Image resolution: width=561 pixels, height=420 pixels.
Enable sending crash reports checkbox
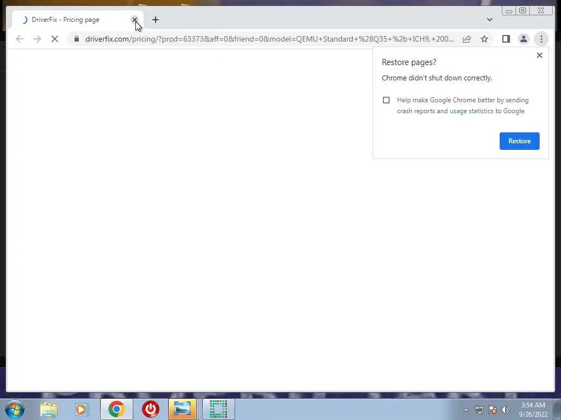[x=386, y=100]
